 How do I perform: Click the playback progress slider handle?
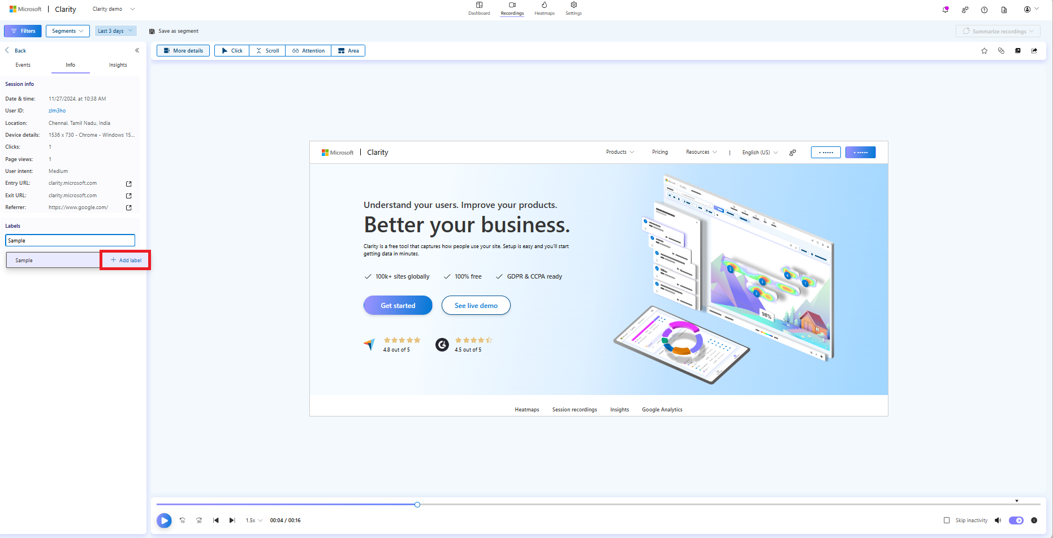pyautogui.click(x=417, y=505)
